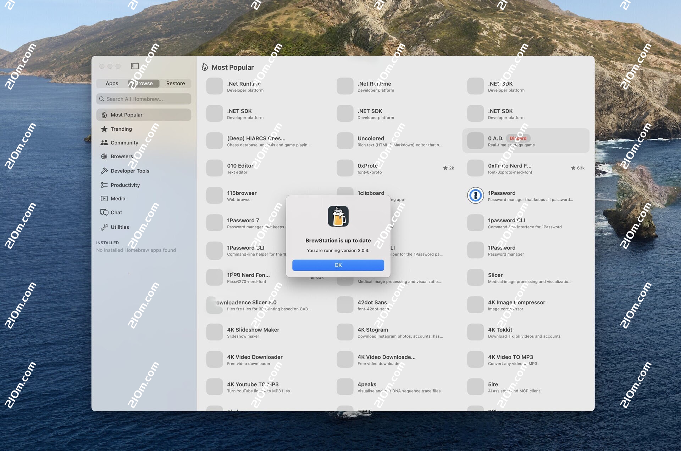Click the Media play icon
Image resolution: width=681 pixels, height=451 pixels.
click(104, 199)
